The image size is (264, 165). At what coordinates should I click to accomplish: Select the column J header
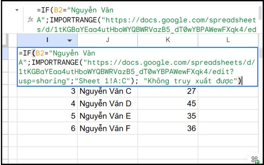(x=108, y=40)
